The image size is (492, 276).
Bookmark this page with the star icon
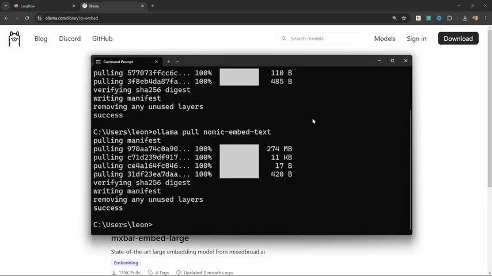[404, 18]
